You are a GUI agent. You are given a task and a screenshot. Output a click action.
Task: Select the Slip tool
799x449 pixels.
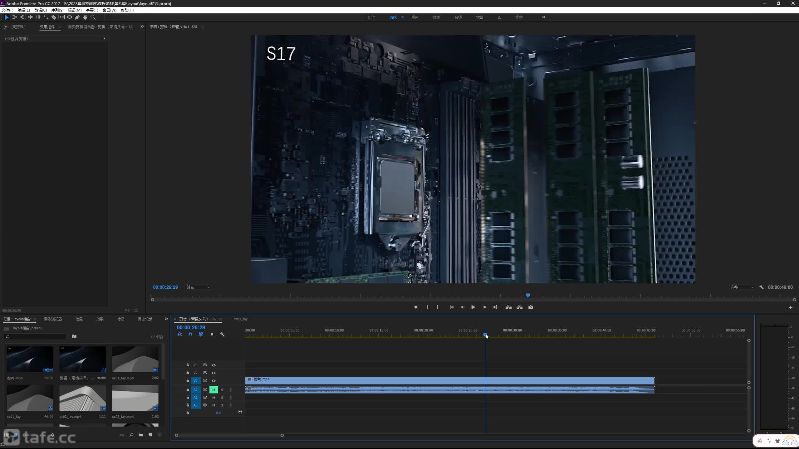[61, 17]
